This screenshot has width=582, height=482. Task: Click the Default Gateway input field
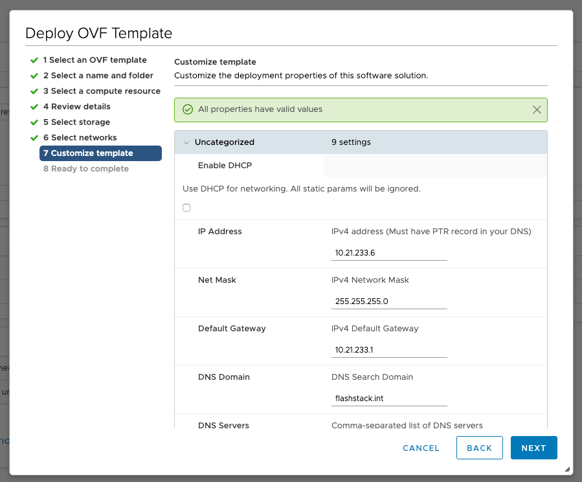tap(389, 350)
